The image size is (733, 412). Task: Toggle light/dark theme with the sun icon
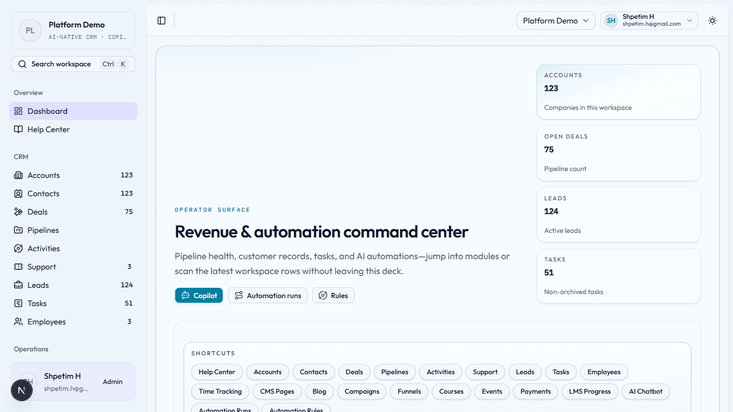pos(712,21)
